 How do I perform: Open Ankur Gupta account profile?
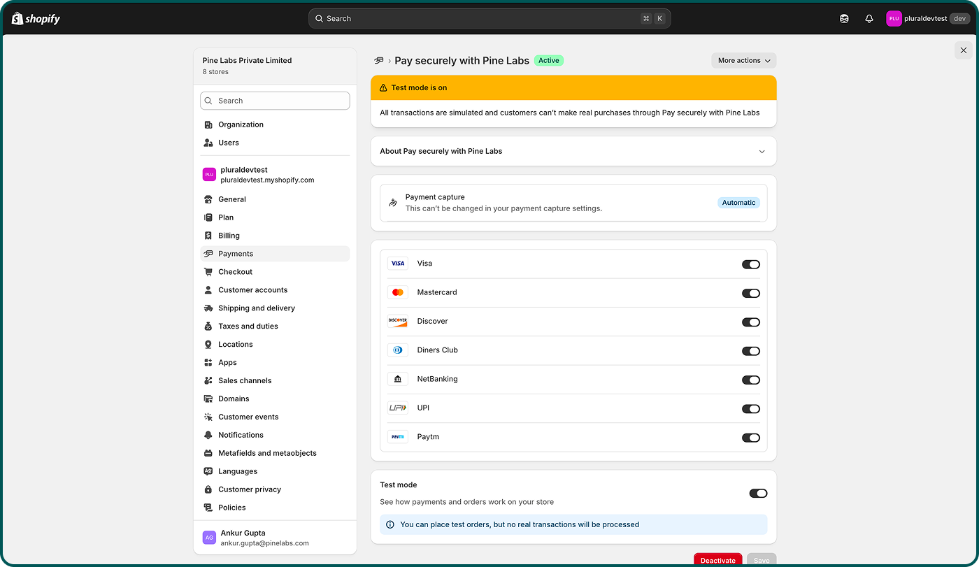[x=275, y=538]
